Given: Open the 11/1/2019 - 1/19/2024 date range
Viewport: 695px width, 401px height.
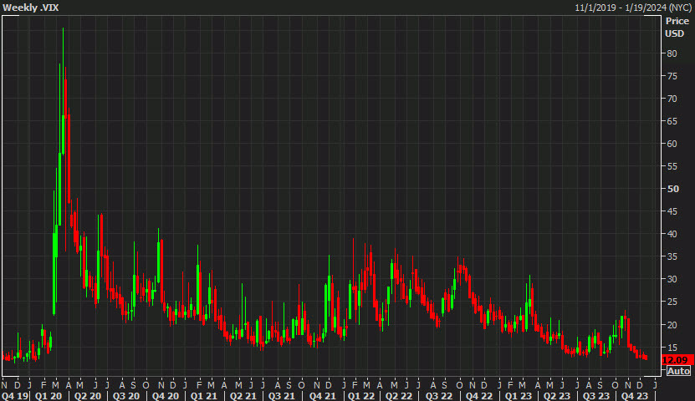Looking at the screenshot, I should (x=633, y=8).
